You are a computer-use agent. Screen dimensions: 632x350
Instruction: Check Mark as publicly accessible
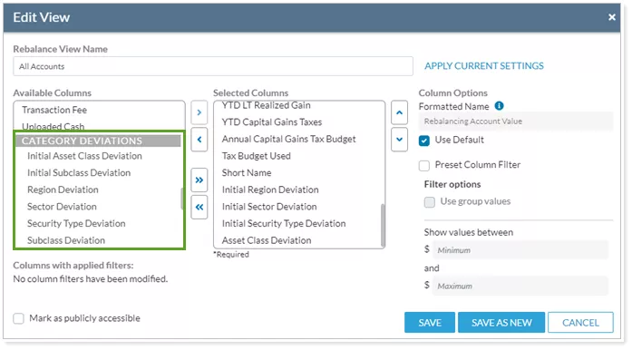pos(18,318)
